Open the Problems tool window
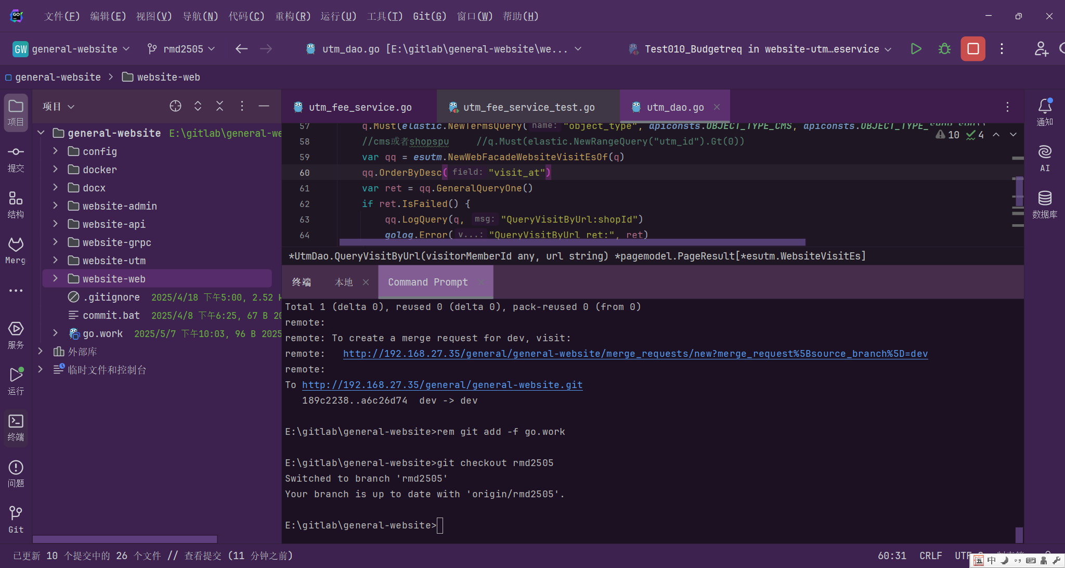Screen dimensions: 1065x568 click(16, 473)
